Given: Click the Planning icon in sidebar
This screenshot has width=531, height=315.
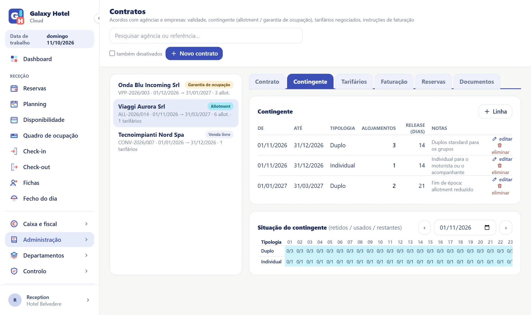Looking at the screenshot, I should [14, 104].
